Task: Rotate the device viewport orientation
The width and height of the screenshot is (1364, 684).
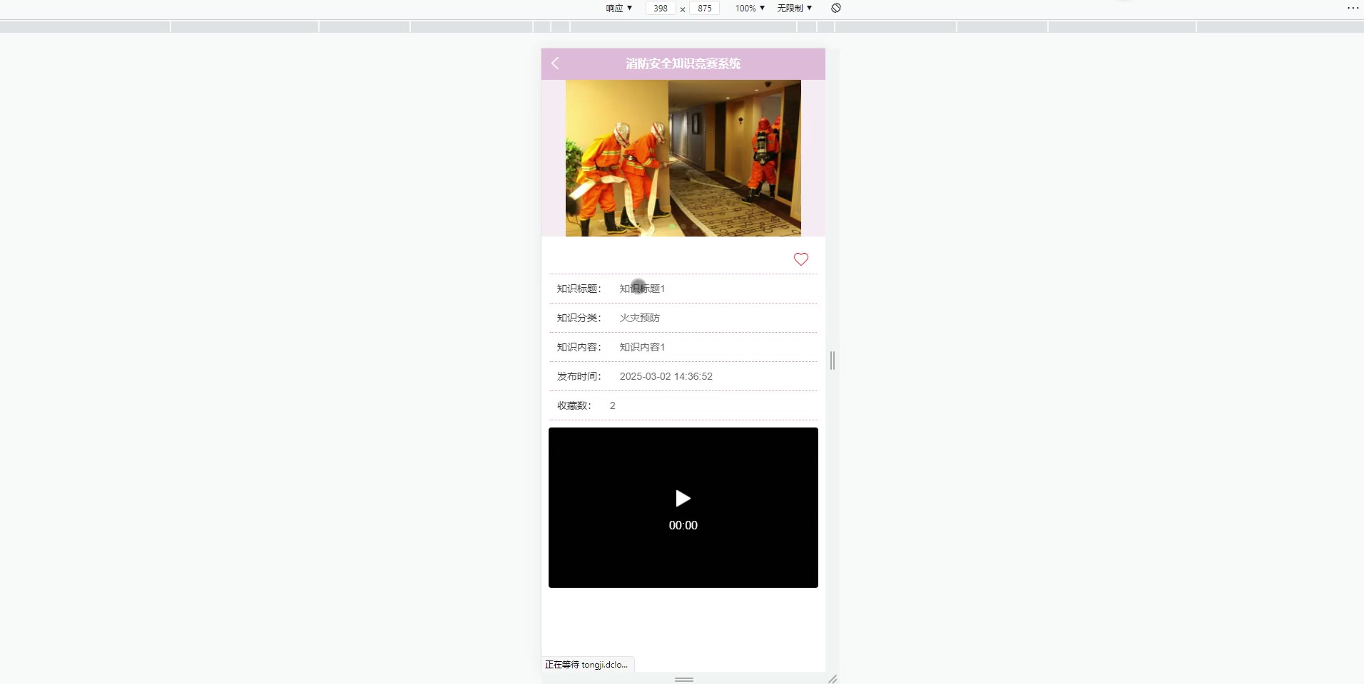Action: point(836,8)
